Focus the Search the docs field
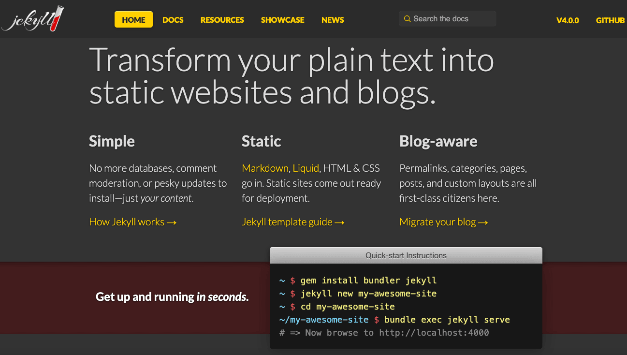 pos(448,19)
